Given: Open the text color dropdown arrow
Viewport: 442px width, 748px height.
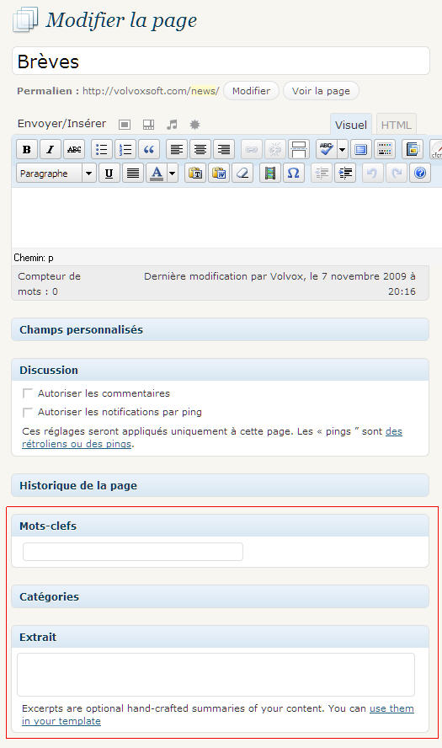Looking at the screenshot, I should point(173,174).
